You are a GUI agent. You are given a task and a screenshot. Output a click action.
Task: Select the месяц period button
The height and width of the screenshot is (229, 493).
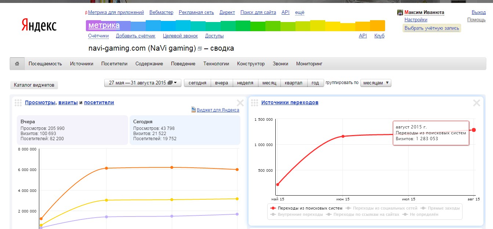pyautogui.click(x=269, y=83)
